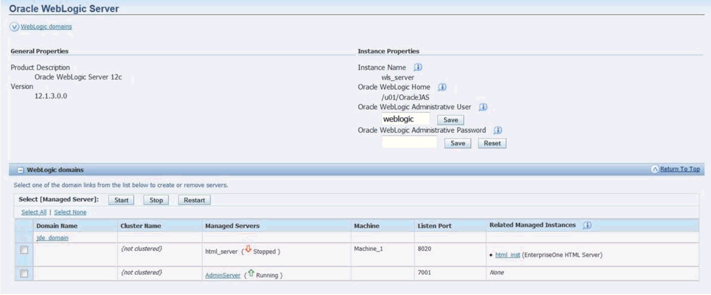
Task: Click the info icon beside Instance Name
Action: (x=418, y=67)
